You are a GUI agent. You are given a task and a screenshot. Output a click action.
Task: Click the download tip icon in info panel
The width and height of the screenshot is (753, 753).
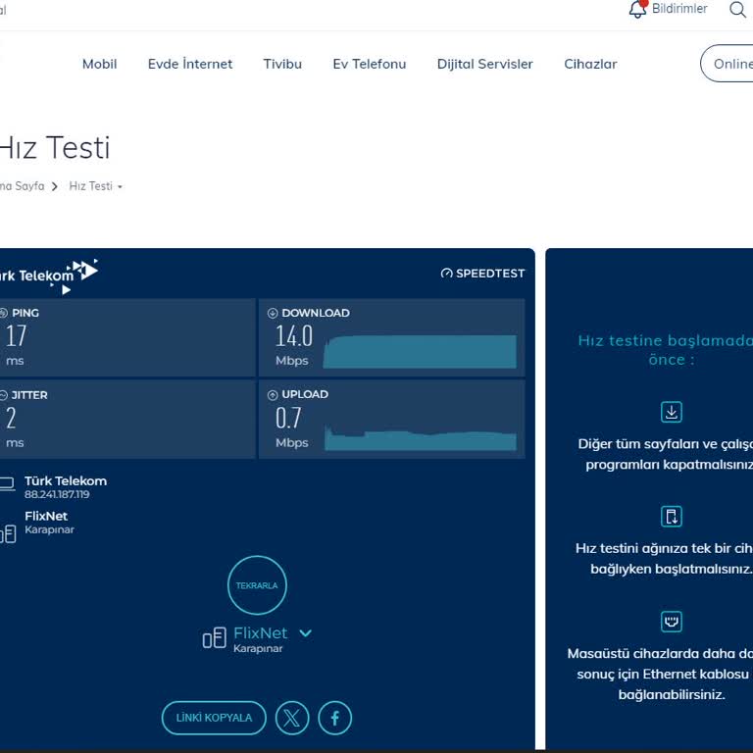point(672,412)
